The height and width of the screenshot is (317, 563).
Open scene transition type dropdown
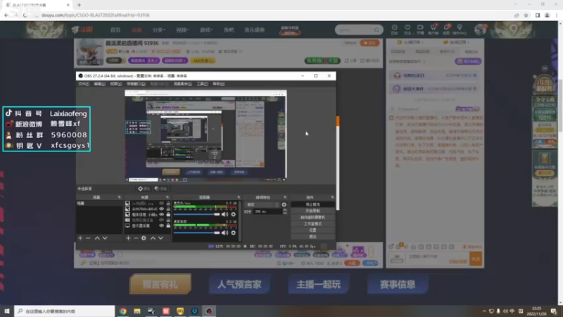click(x=262, y=204)
